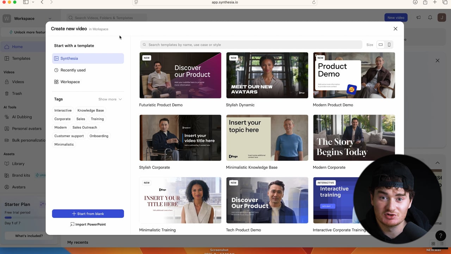This screenshot has width=451, height=254.
Task: Click New video button in header
Action: (x=396, y=18)
